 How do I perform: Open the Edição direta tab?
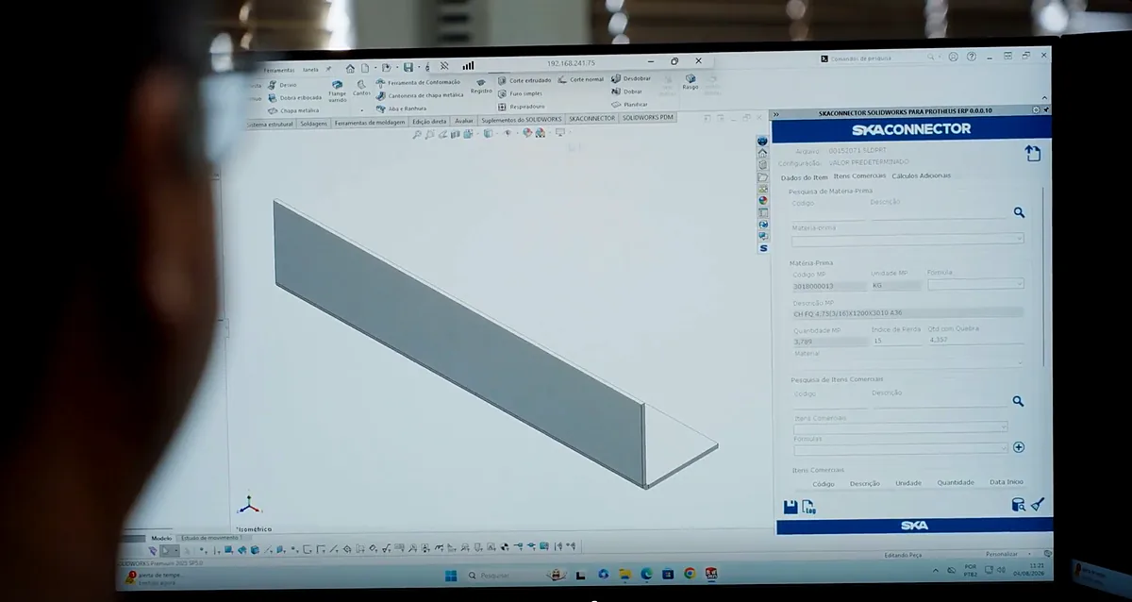tap(429, 122)
